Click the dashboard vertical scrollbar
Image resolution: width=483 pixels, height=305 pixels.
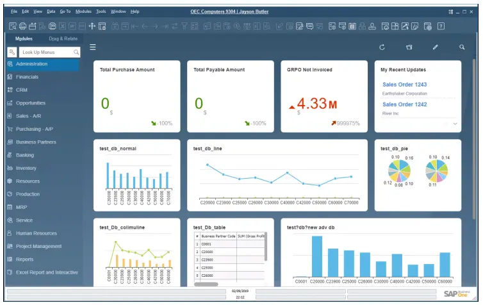point(475,138)
